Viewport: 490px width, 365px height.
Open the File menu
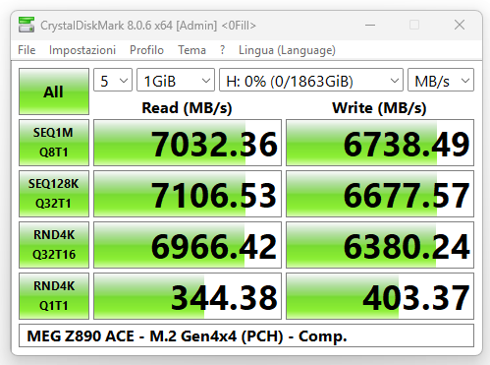click(27, 50)
